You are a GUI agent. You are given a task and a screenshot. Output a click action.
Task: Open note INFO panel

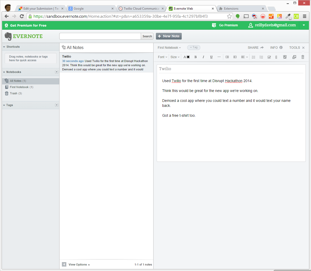click(276, 47)
